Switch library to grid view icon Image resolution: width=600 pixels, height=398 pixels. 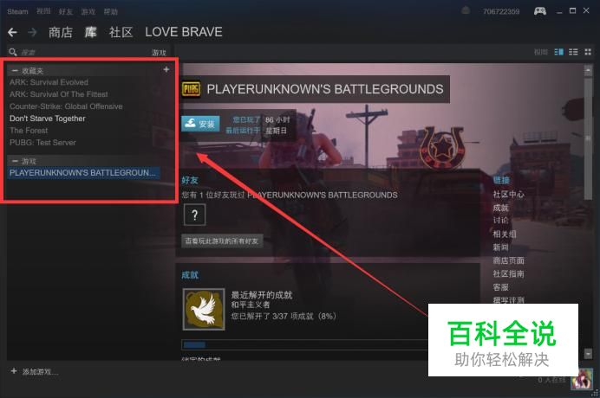(x=588, y=52)
